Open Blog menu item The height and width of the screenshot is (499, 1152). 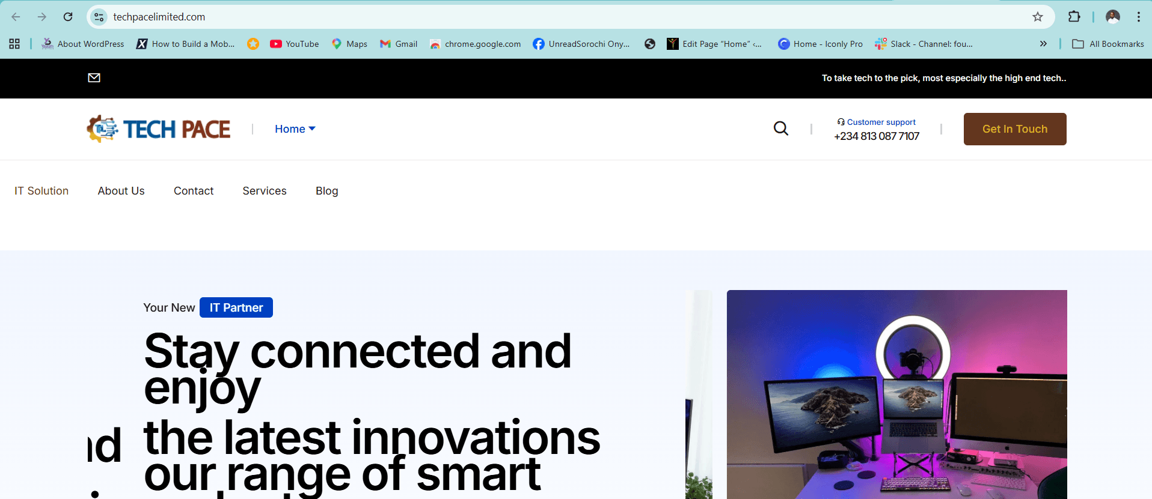click(327, 191)
